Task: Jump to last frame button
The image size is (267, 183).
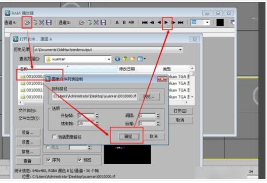Action: 181,22
